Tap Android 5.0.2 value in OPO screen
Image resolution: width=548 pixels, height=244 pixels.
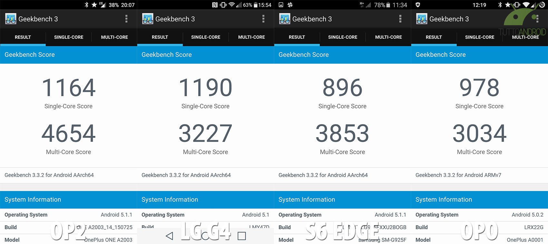click(x=527, y=215)
